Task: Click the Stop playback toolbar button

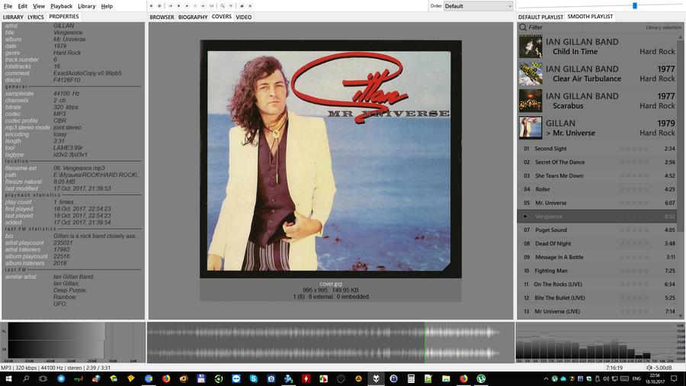Action: tap(178, 6)
